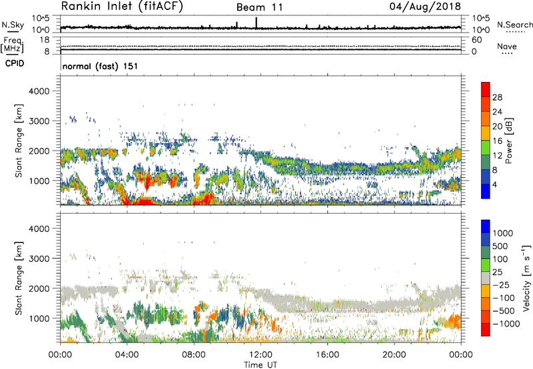Click the '04:00' time axis tick label
This screenshot has height=369, width=533.
(127, 354)
